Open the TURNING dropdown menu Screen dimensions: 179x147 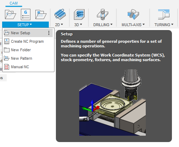(x=164, y=25)
